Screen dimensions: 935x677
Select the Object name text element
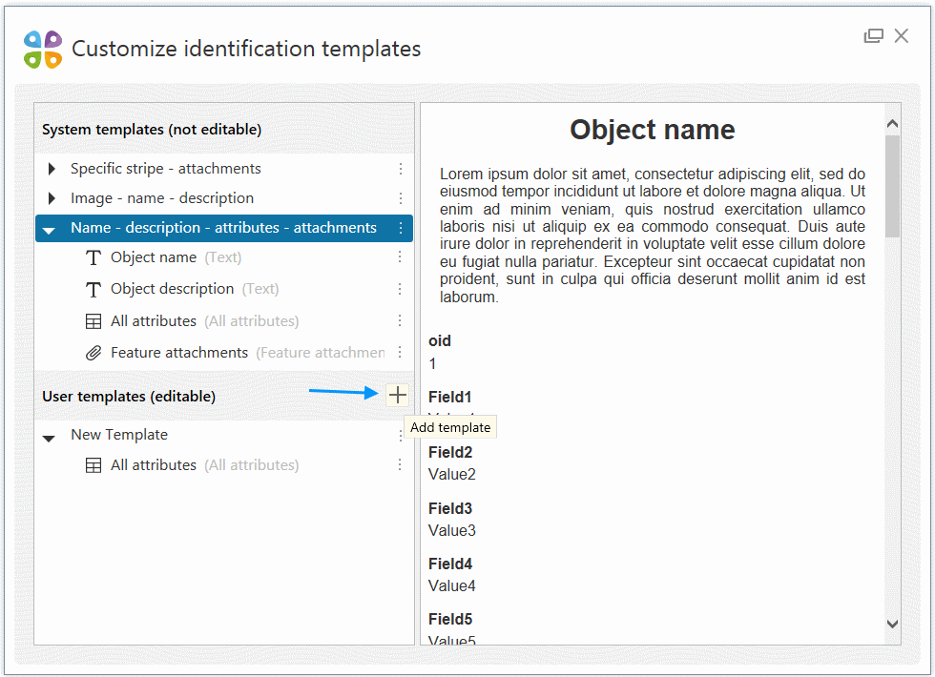[x=154, y=257]
